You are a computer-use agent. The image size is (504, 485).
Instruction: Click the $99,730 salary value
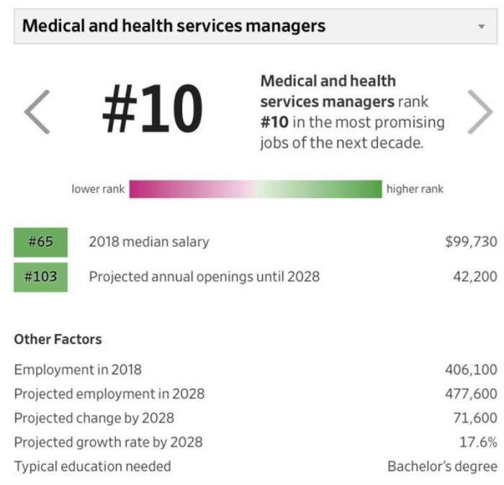point(471,242)
